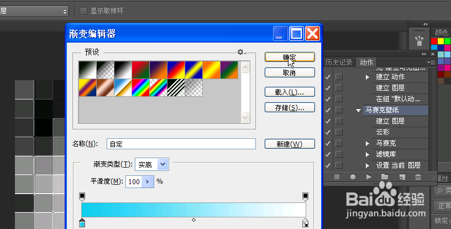Collapse the 马赛克壁纸 action
451x229 pixels.
pos(358,110)
